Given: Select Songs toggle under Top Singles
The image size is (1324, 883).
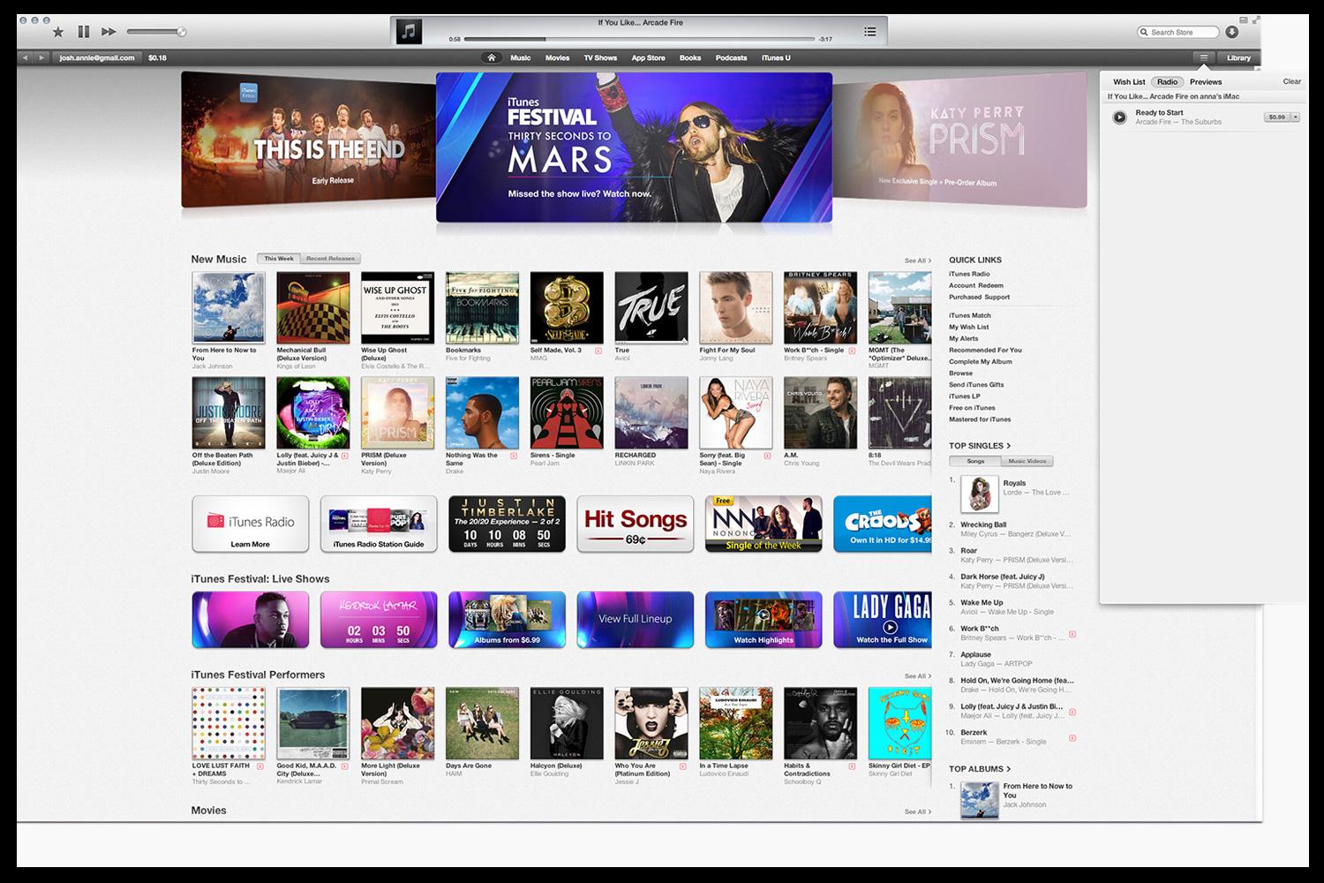Looking at the screenshot, I should coord(975,461).
